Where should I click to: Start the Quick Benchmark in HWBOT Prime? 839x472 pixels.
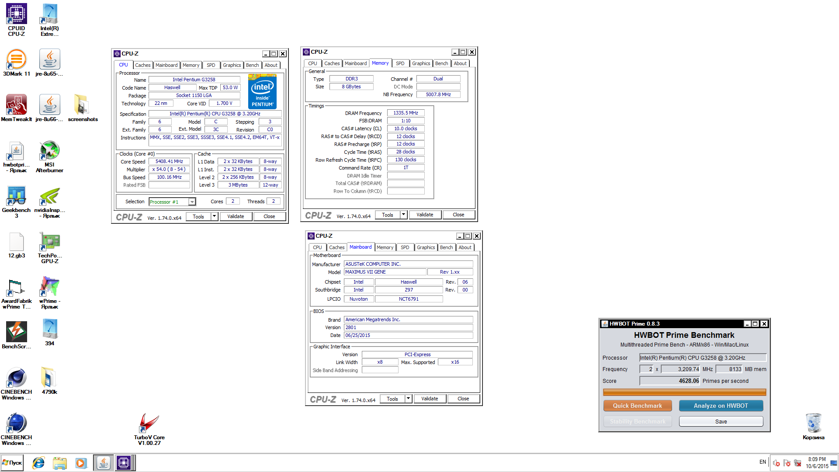[x=637, y=406]
